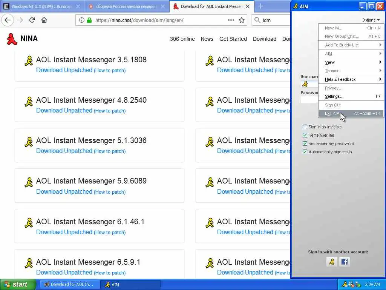Viewport: 386px width, 290px height.
Task: Click the green padlock security icon
Action: 89,20
